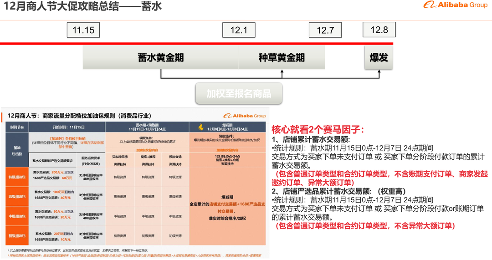Viewport: 492px width, 260px height.
Task: Click the red note mentioning 不含账期支付订单
Action: click(380, 178)
